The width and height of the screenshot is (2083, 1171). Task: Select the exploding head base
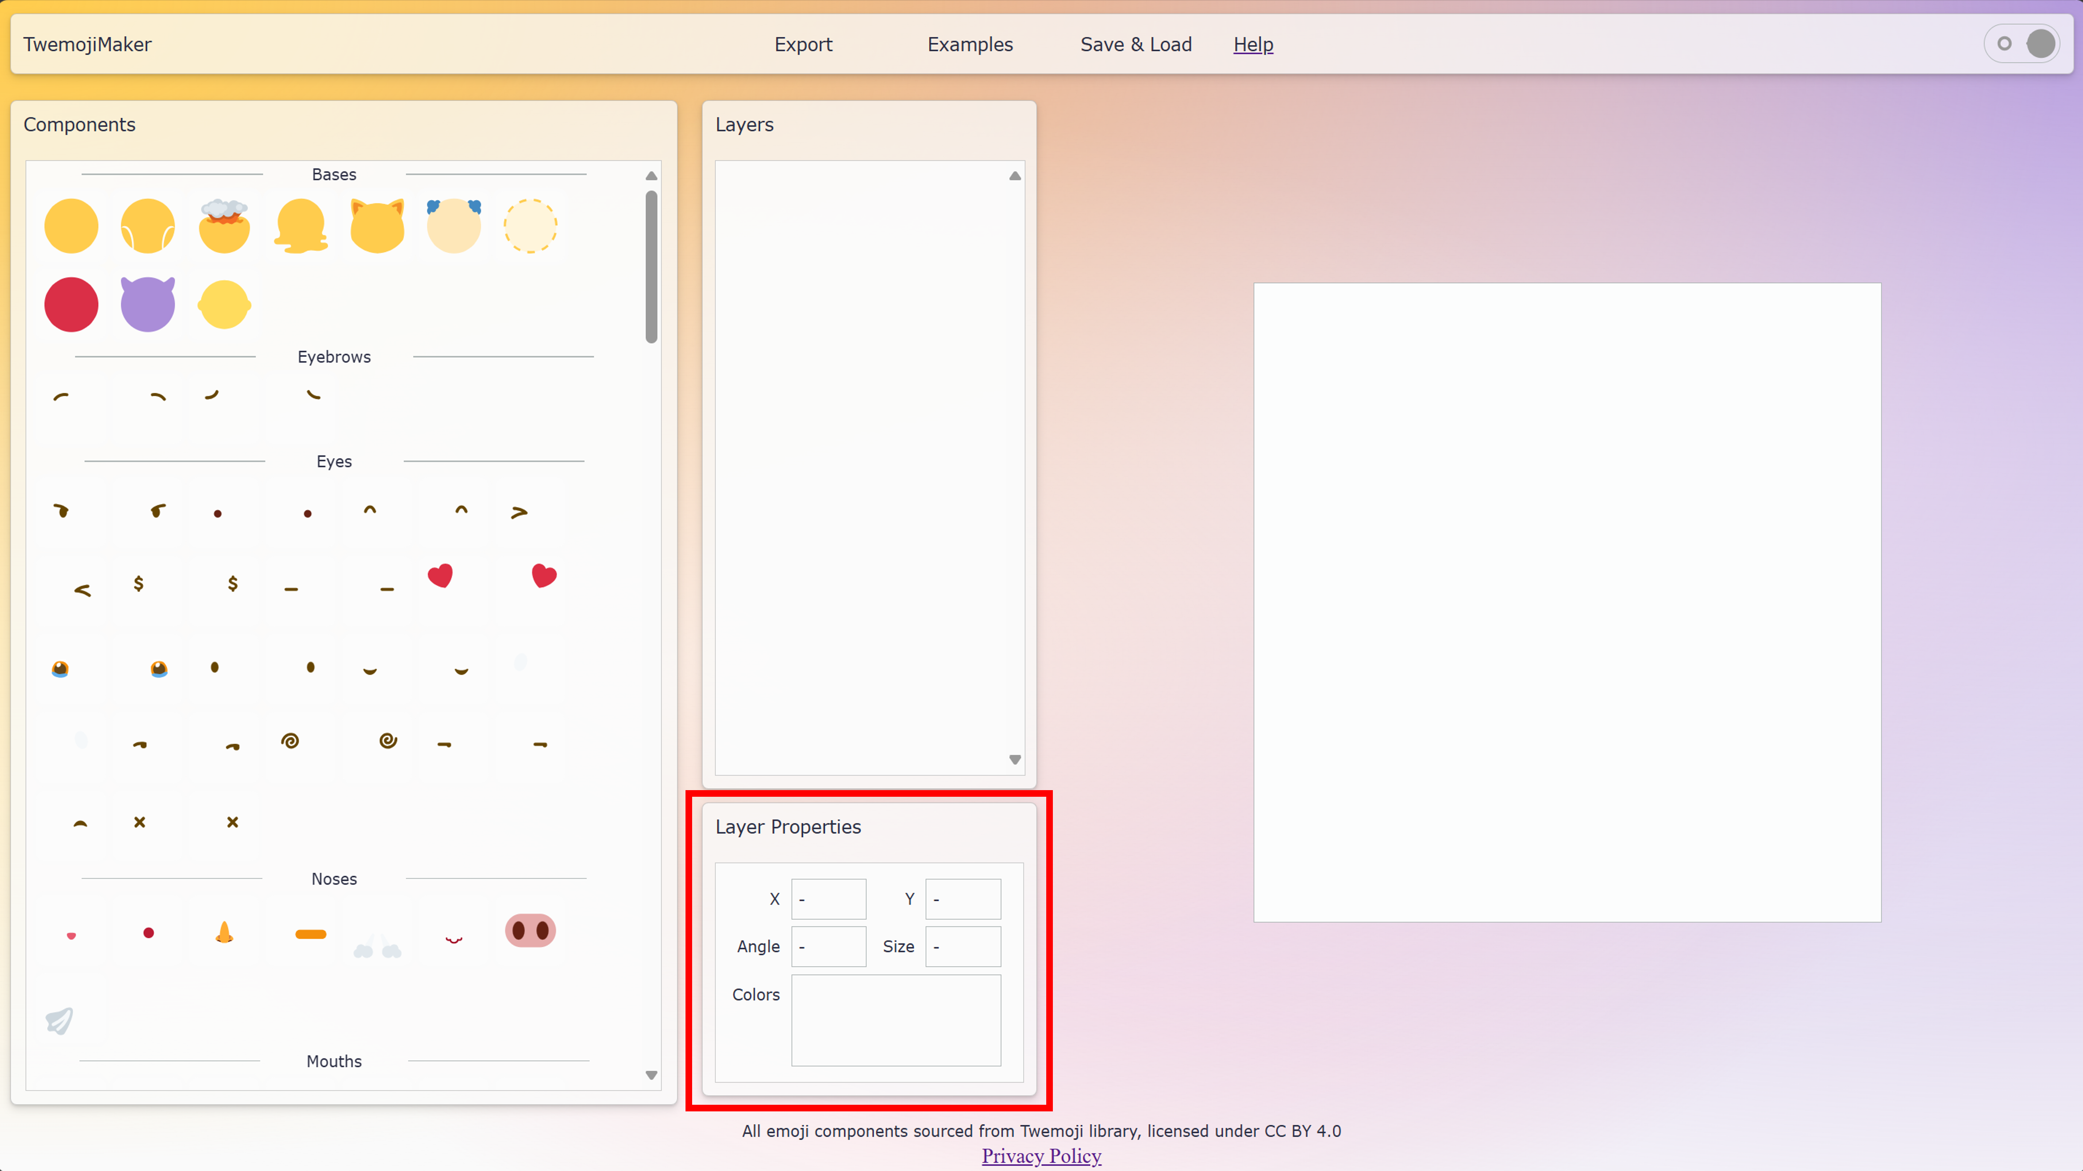(x=224, y=226)
